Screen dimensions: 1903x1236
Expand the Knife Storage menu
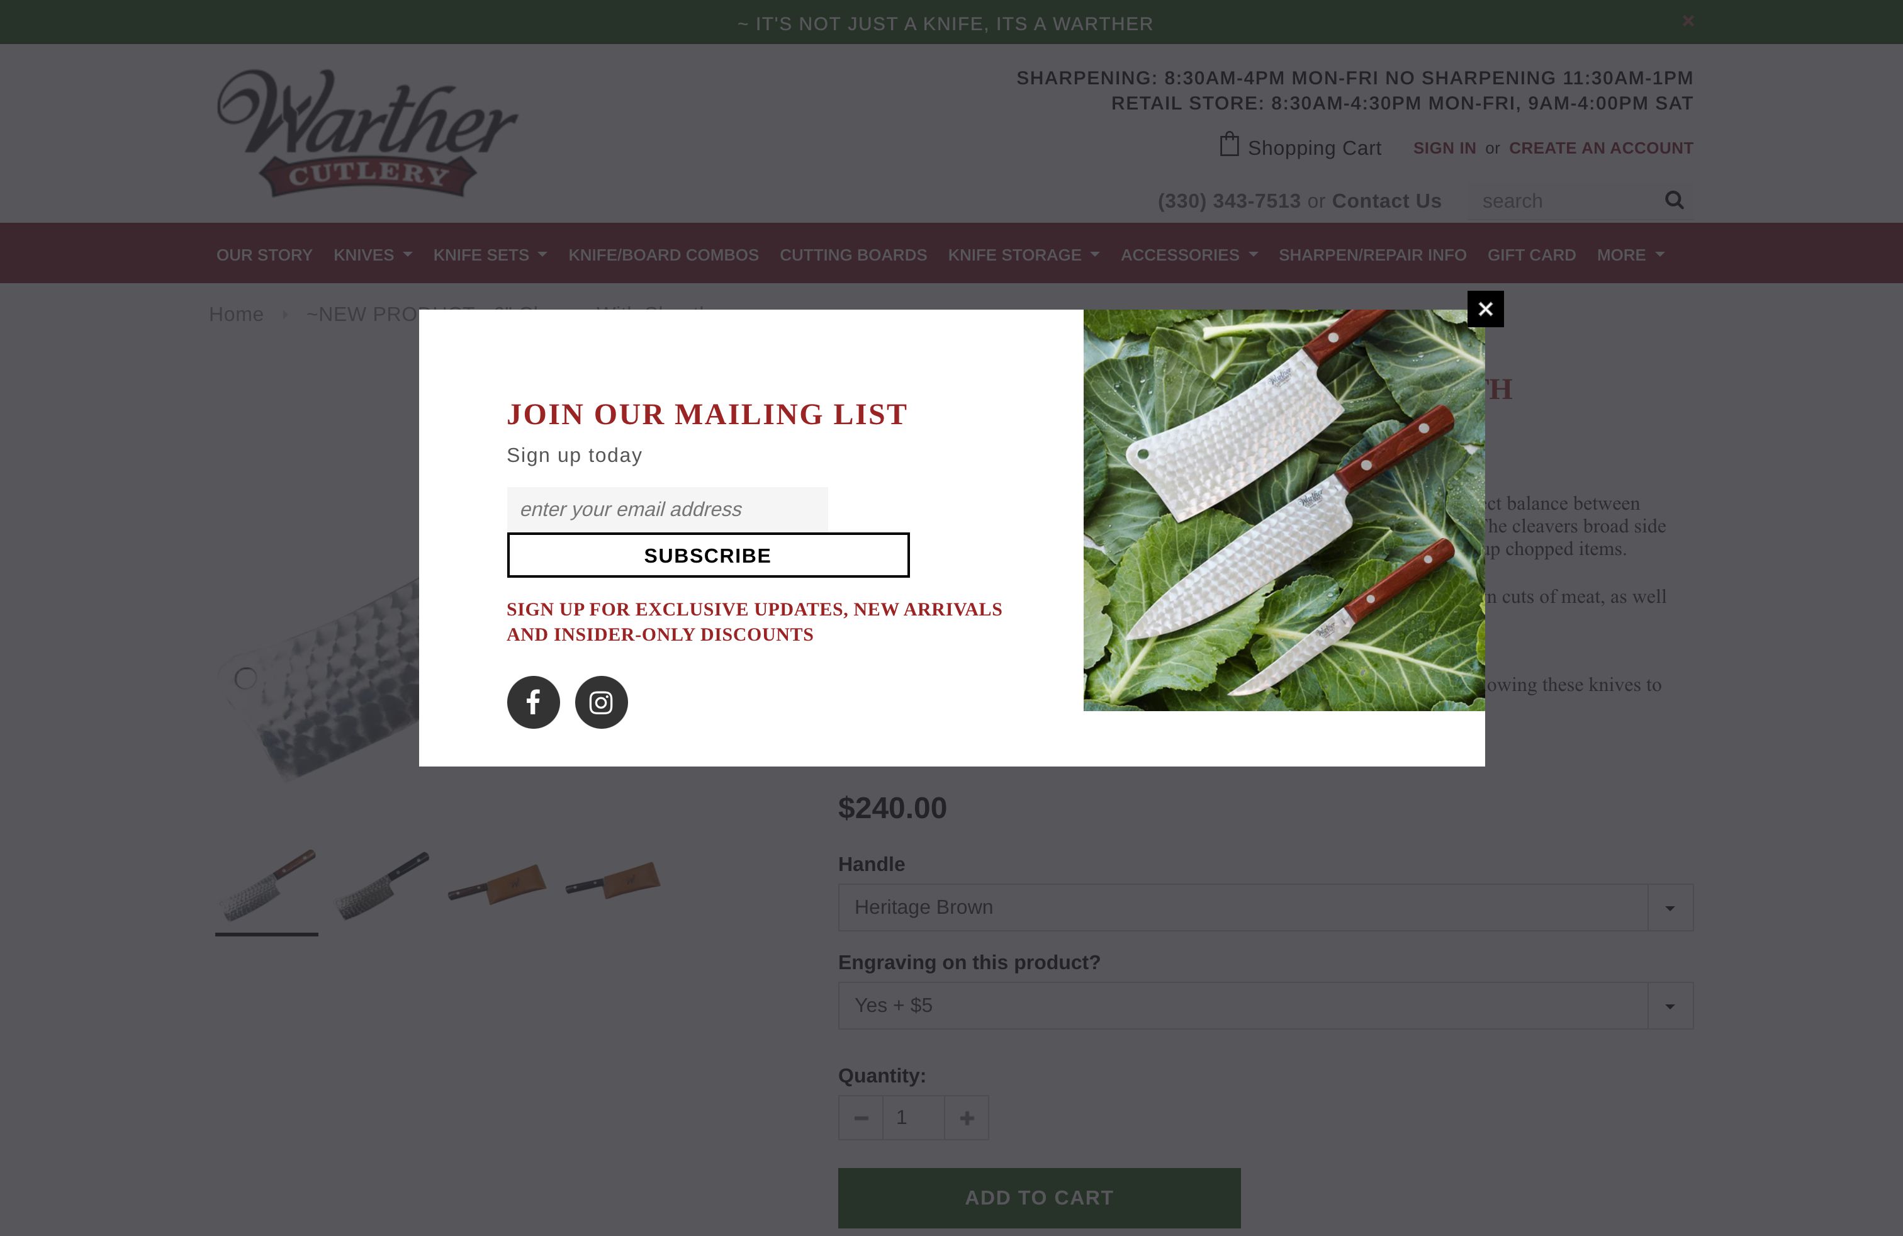[x=1023, y=255]
